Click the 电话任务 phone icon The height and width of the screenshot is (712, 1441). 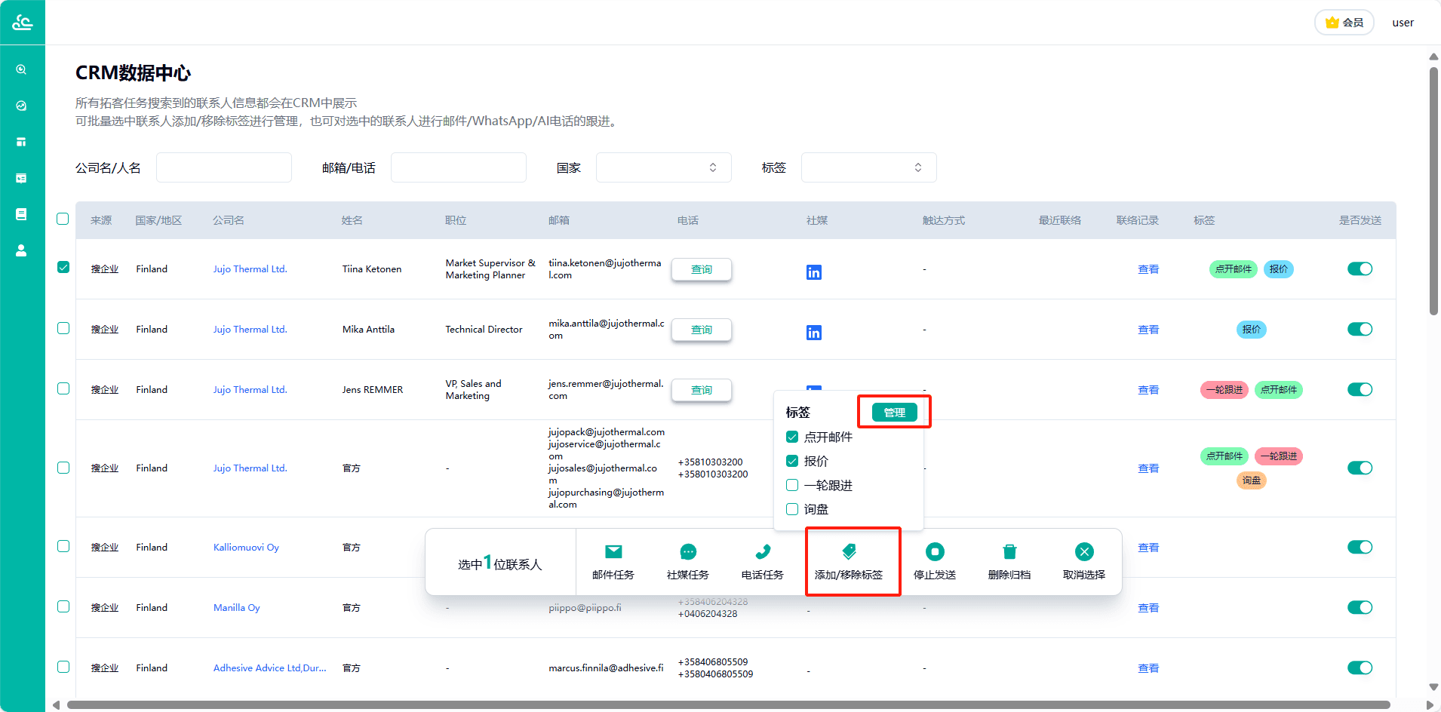coord(763,552)
